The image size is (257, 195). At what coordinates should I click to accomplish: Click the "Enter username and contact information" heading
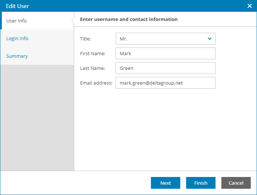pyautogui.click(x=129, y=19)
